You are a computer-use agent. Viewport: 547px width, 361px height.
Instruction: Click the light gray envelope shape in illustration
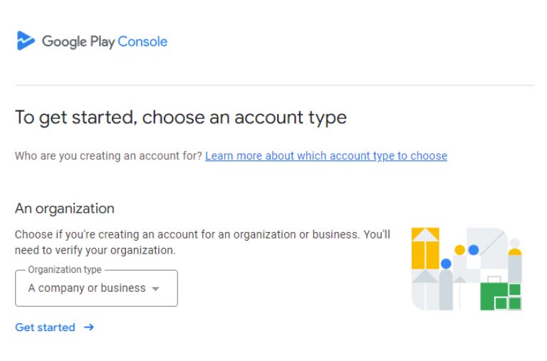pos(487,248)
